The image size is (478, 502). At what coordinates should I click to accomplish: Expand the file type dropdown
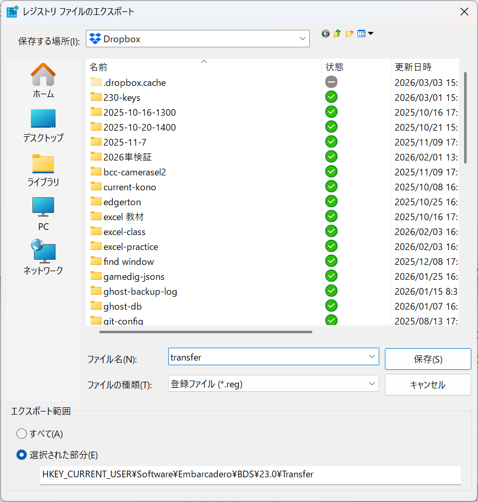371,384
